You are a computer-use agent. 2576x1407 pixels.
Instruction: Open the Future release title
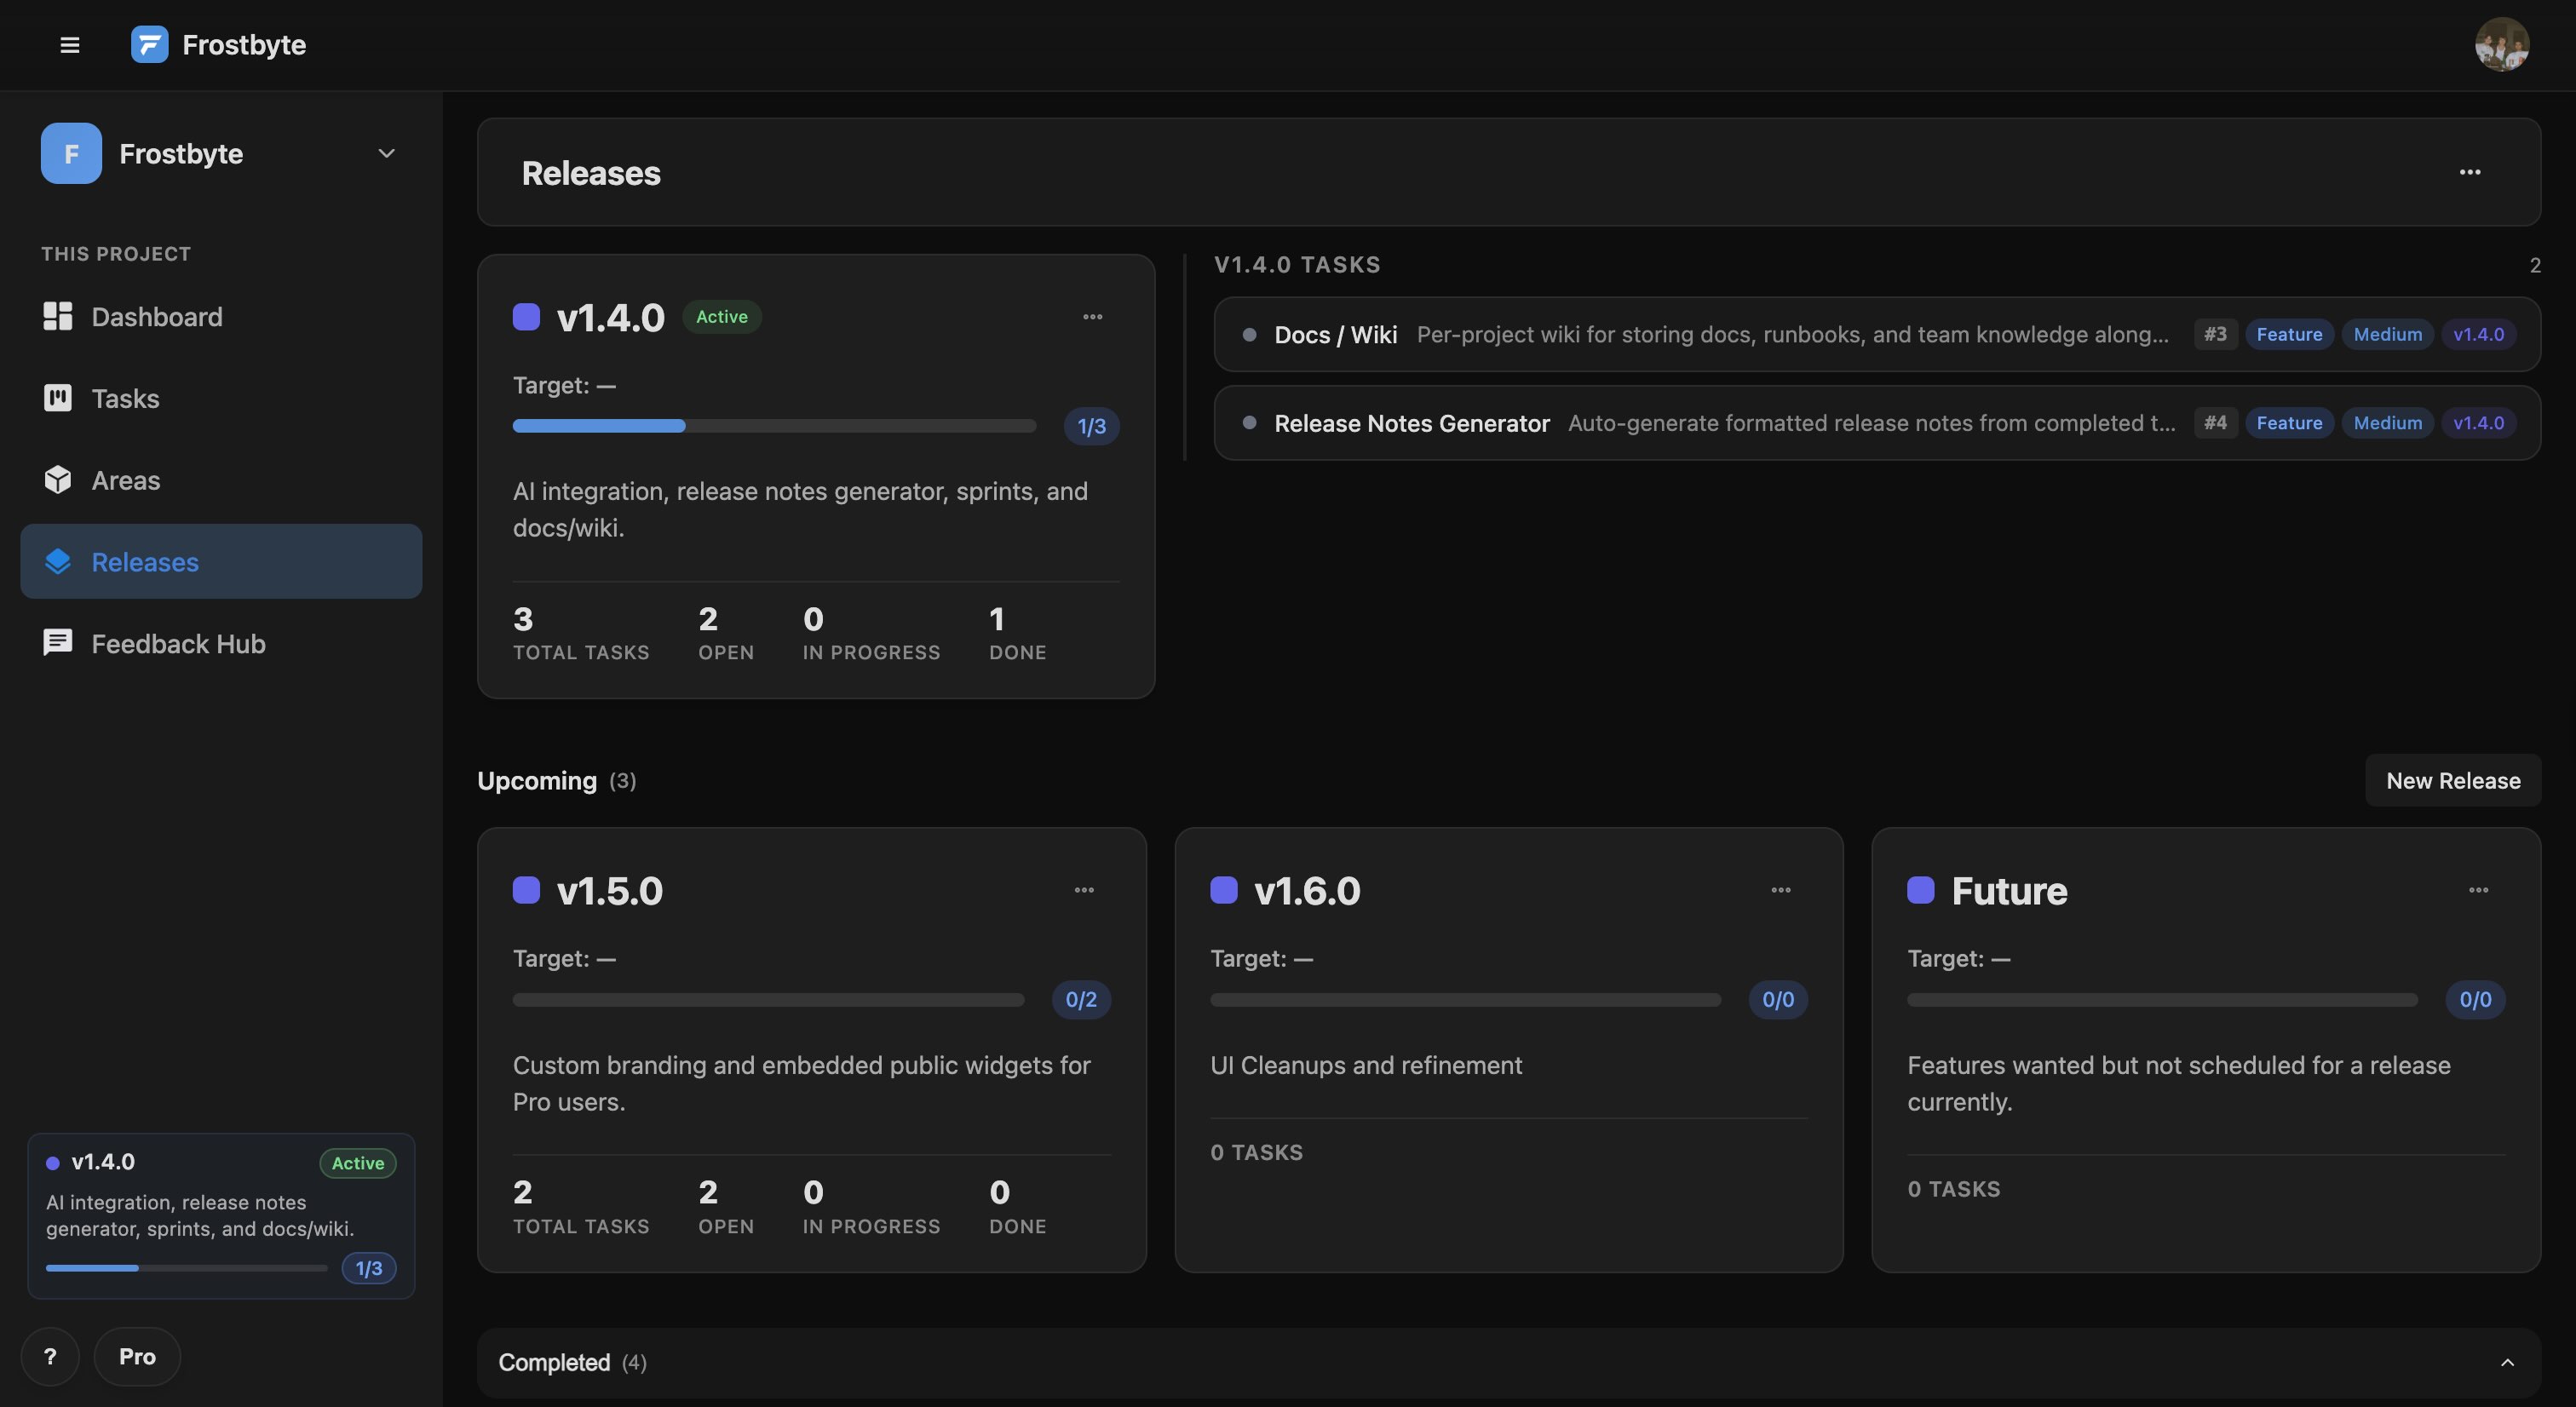pyautogui.click(x=2009, y=890)
